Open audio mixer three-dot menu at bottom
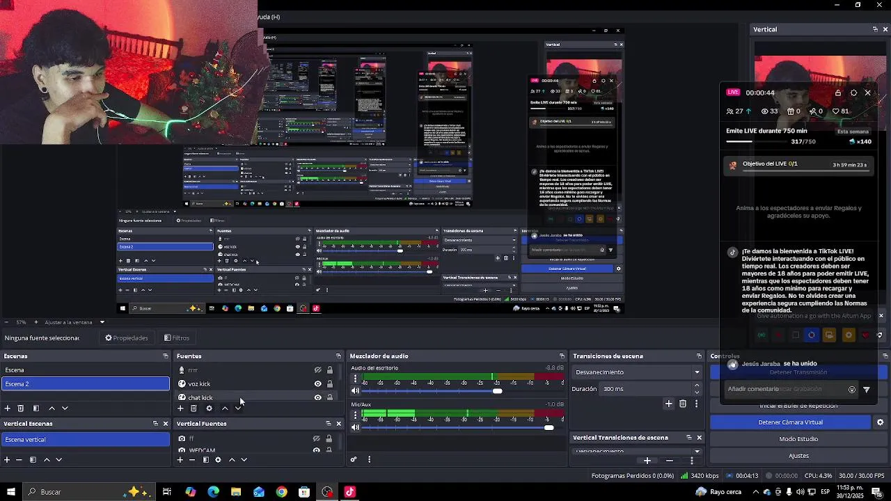 click(x=369, y=459)
